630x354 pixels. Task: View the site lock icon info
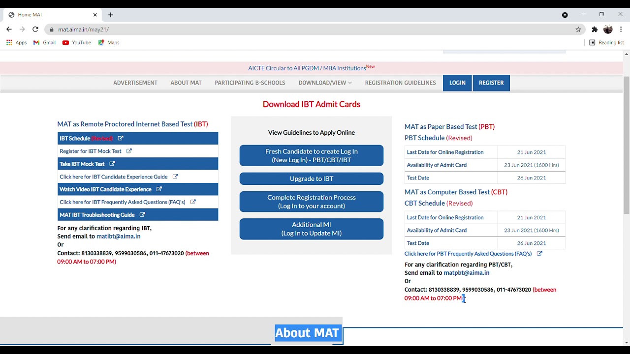click(x=51, y=29)
